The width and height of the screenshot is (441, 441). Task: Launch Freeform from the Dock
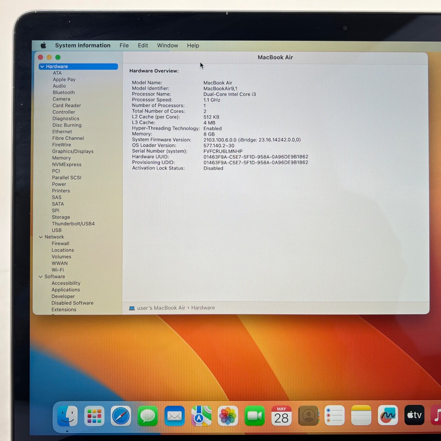(x=388, y=415)
